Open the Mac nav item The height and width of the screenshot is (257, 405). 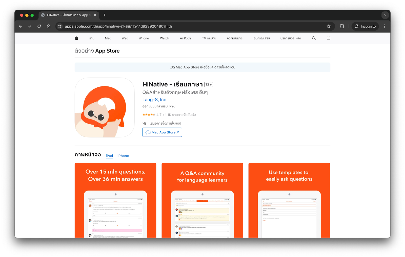click(x=108, y=38)
